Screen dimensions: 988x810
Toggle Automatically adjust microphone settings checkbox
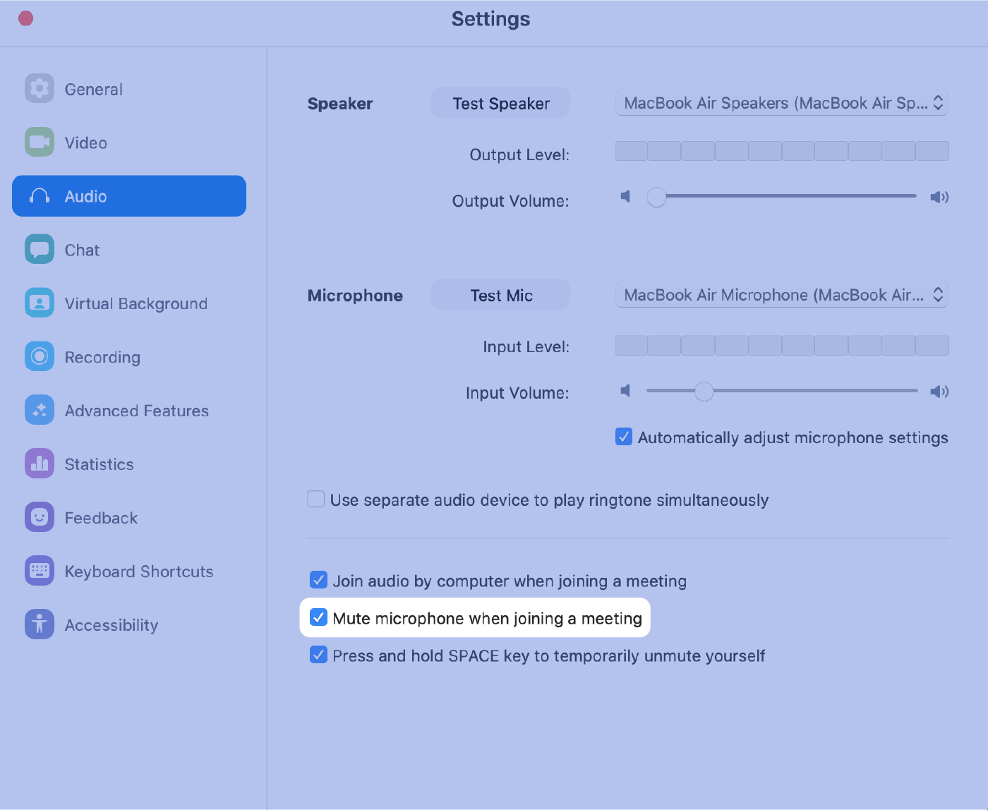pyautogui.click(x=624, y=437)
